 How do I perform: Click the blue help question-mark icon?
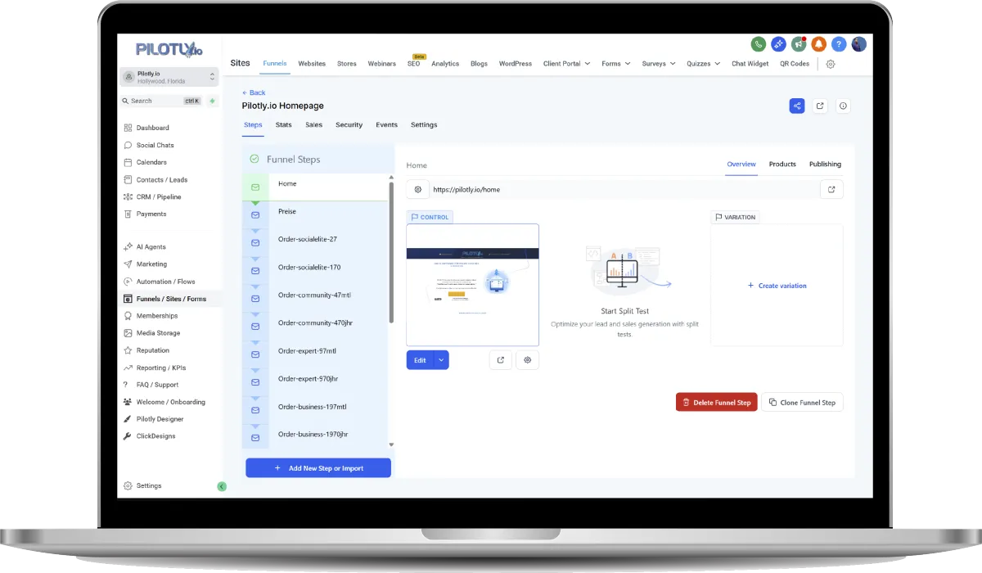pos(839,44)
